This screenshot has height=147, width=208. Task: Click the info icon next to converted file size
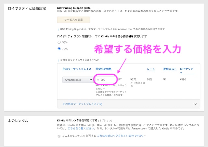58,60
